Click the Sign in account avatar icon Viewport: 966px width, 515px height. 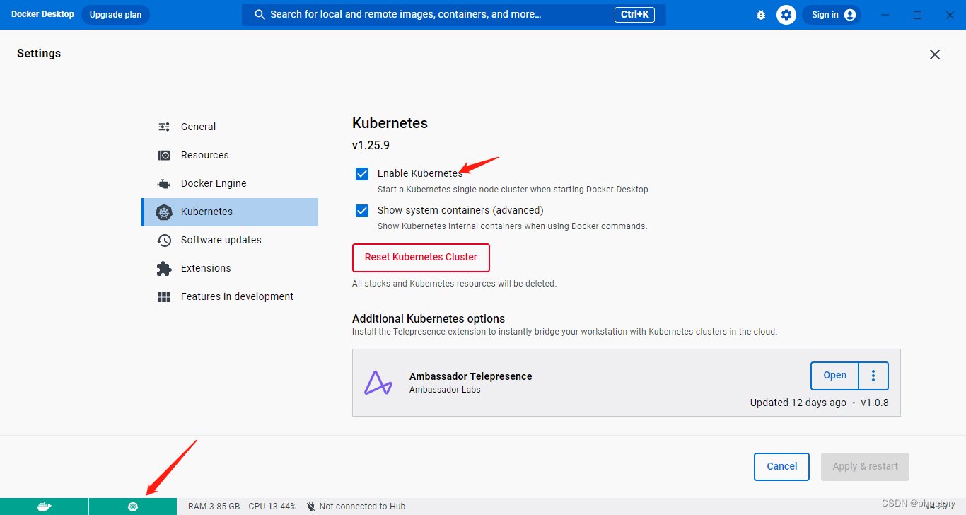(x=850, y=15)
